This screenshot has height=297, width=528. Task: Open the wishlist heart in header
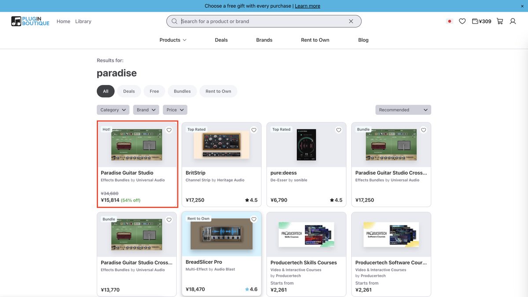[462, 21]
